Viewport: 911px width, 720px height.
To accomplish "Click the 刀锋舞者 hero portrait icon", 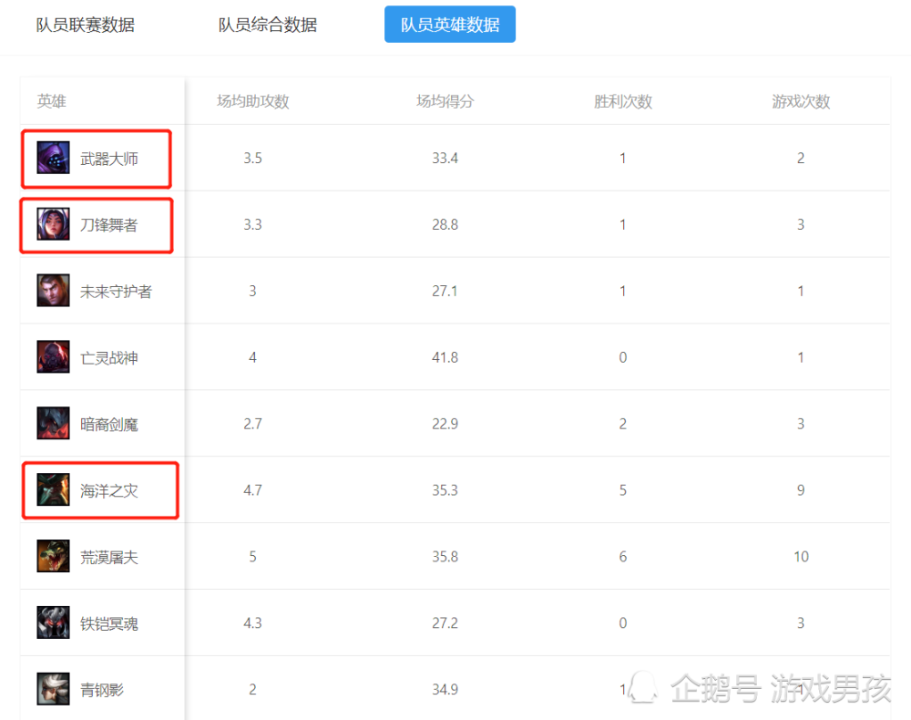I will click(53, 224).
